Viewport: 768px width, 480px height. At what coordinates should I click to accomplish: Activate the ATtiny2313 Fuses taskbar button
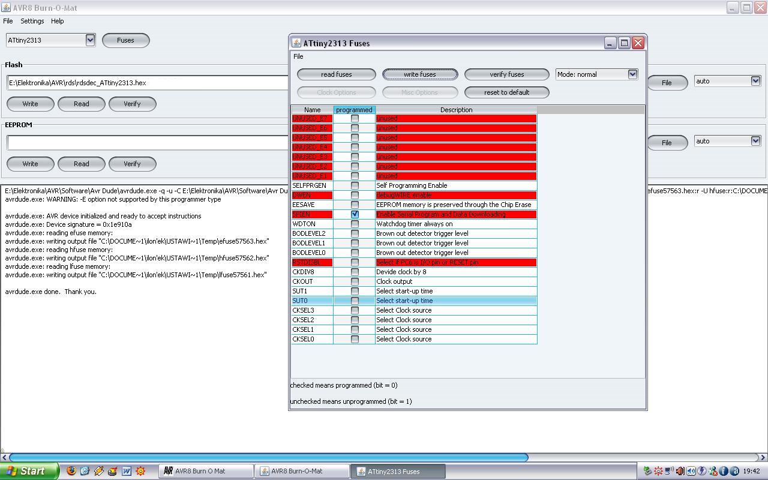coord(398,471)
